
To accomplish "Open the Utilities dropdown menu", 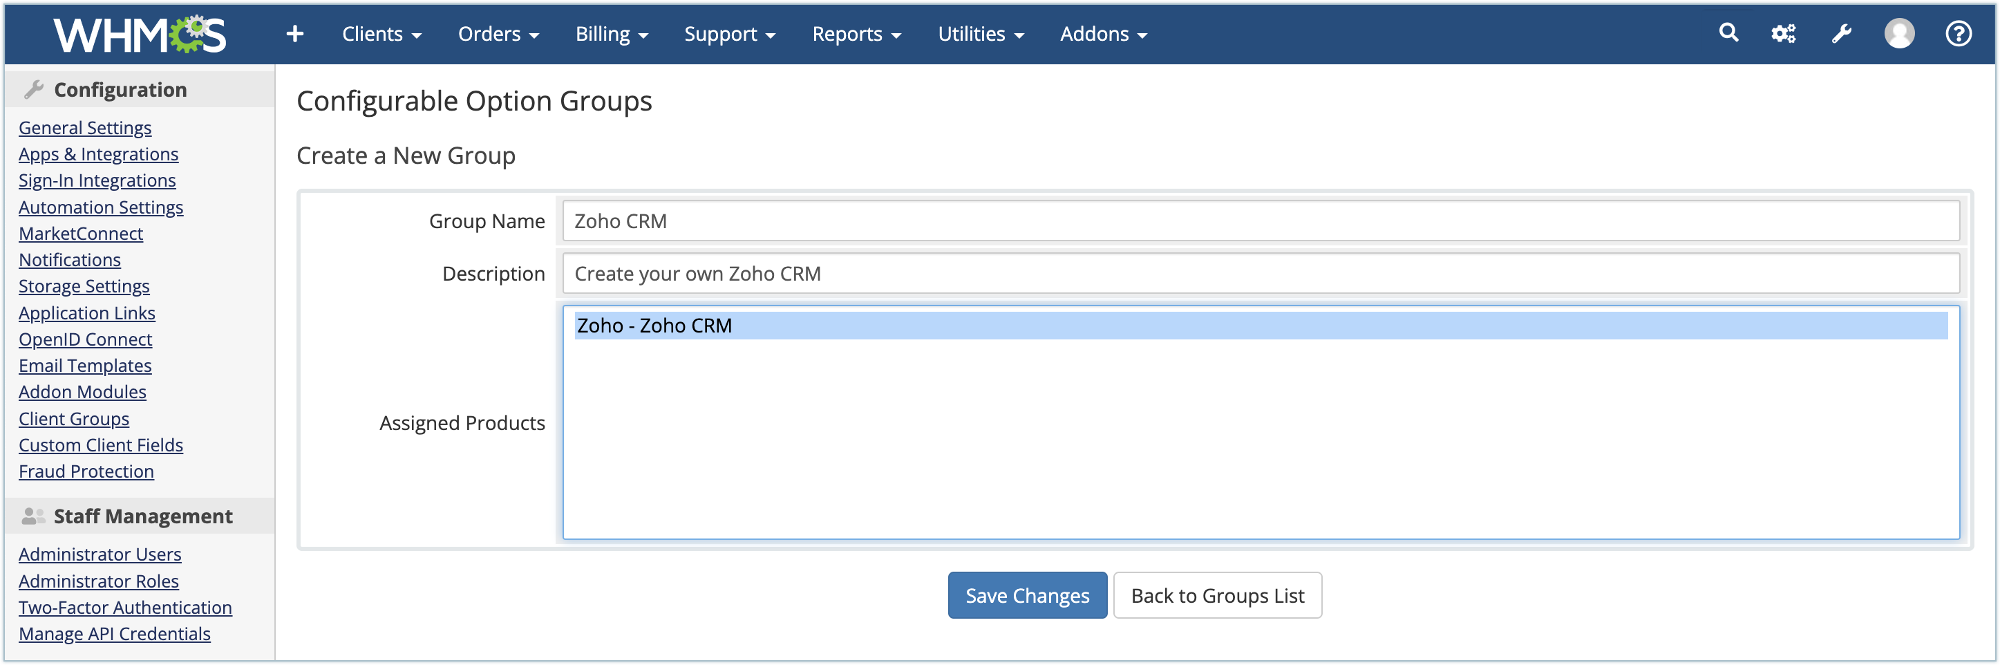I will pyautogui.click(x=981, y=34).
